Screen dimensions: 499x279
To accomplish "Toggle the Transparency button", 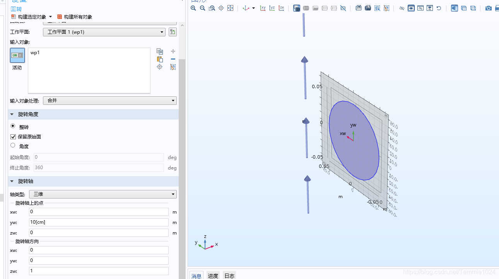I will coord(455,8).
